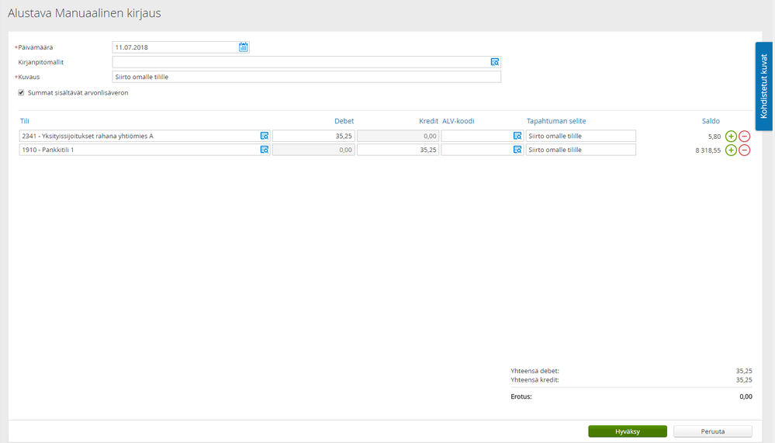Click the Kredit column header
The width and height of the screenshot is (775, 443).
[x=428, y=121]
